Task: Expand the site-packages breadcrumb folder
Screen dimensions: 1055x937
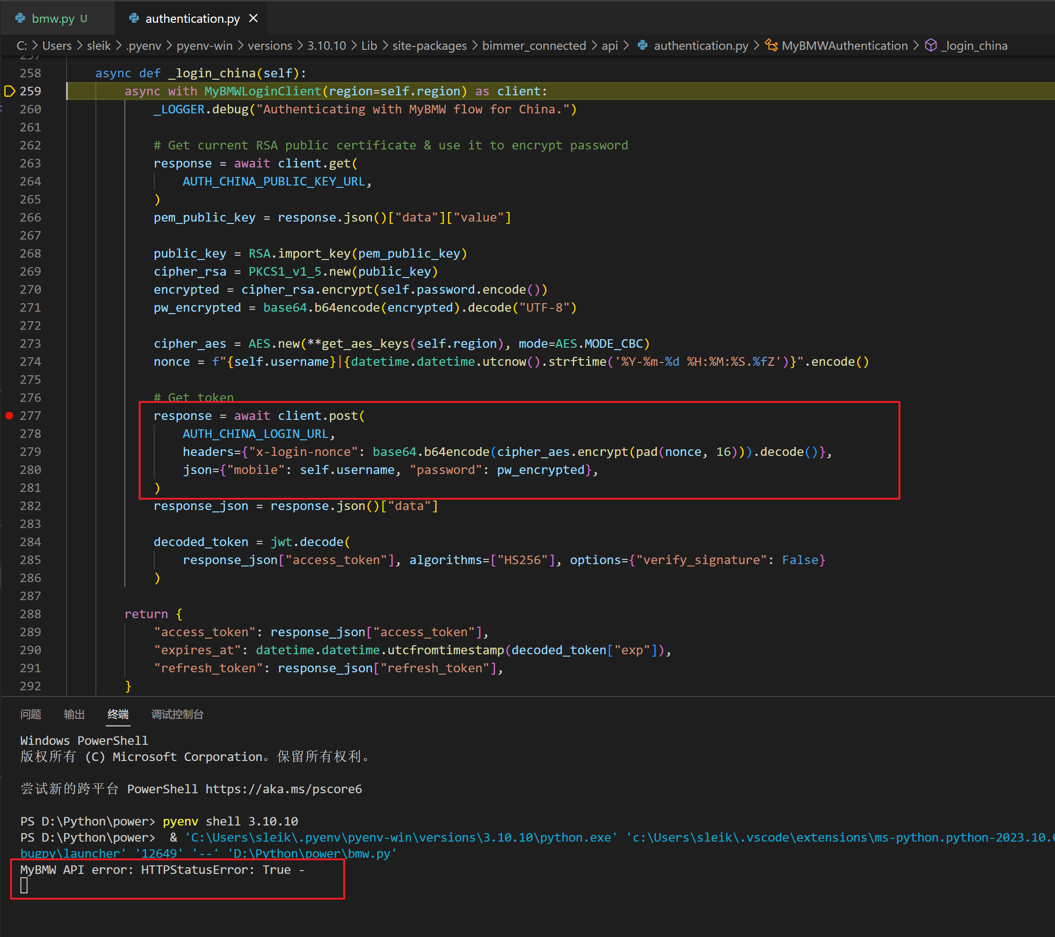Action: (x=429, y=46)
